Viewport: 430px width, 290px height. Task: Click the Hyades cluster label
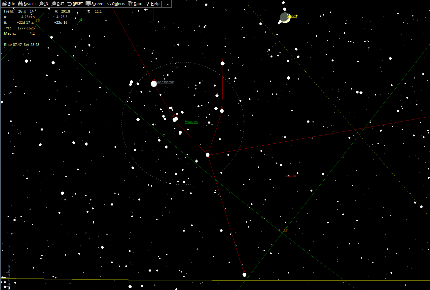tap(191, 122)
